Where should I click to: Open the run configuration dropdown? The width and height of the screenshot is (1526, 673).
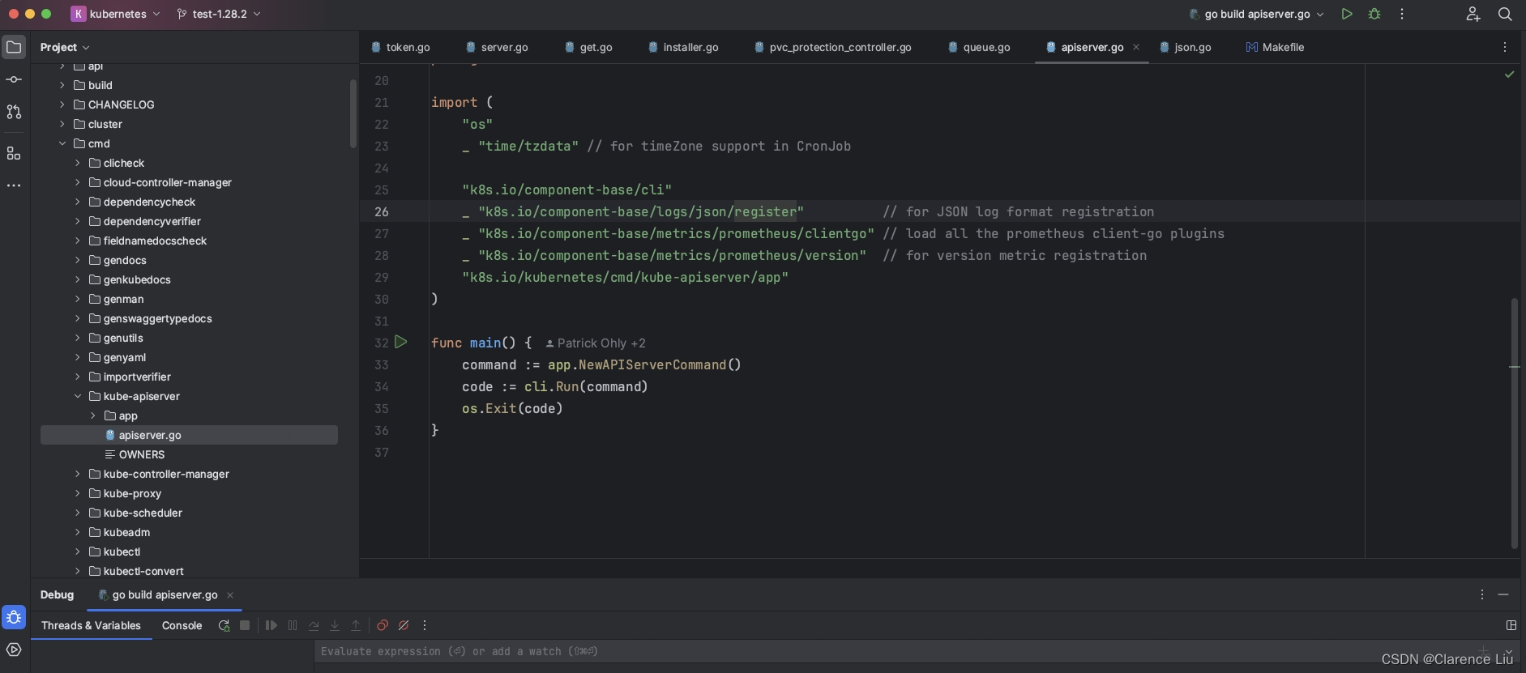1256,14
